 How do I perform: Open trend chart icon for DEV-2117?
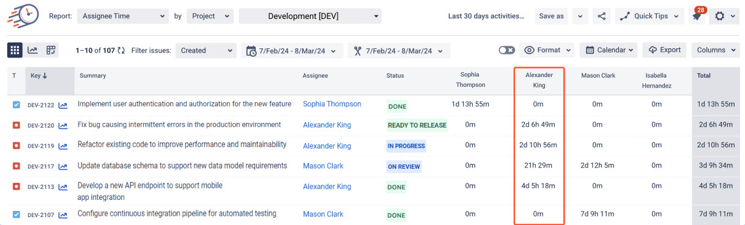[x=63, y=166]
